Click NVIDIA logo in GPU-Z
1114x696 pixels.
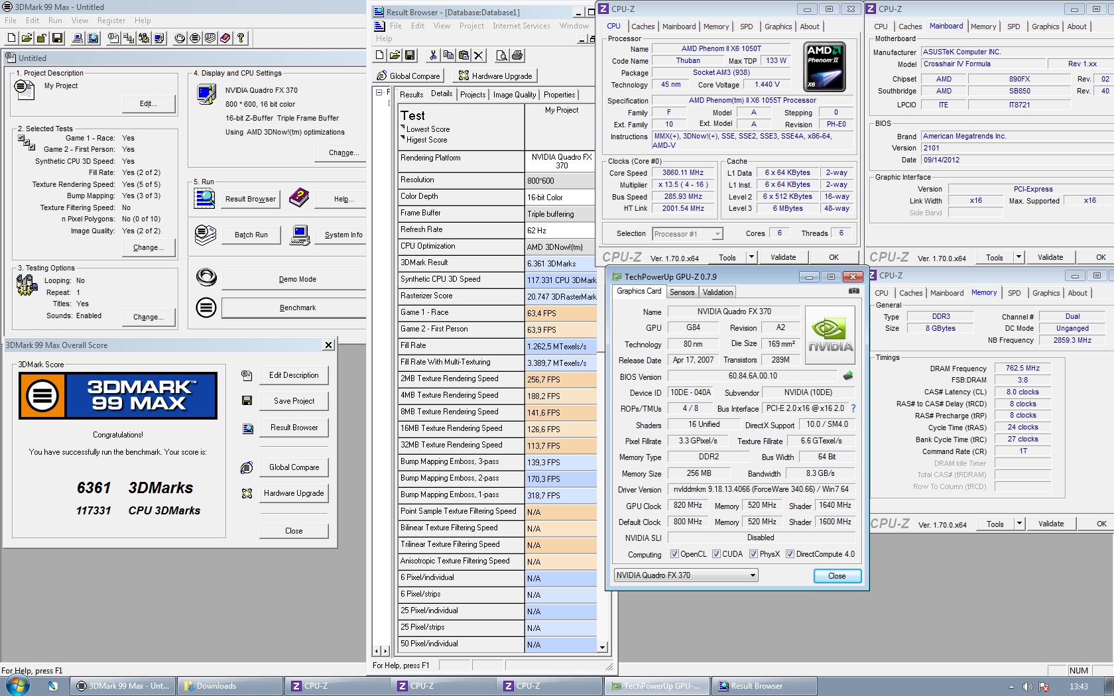coord(830,334)
